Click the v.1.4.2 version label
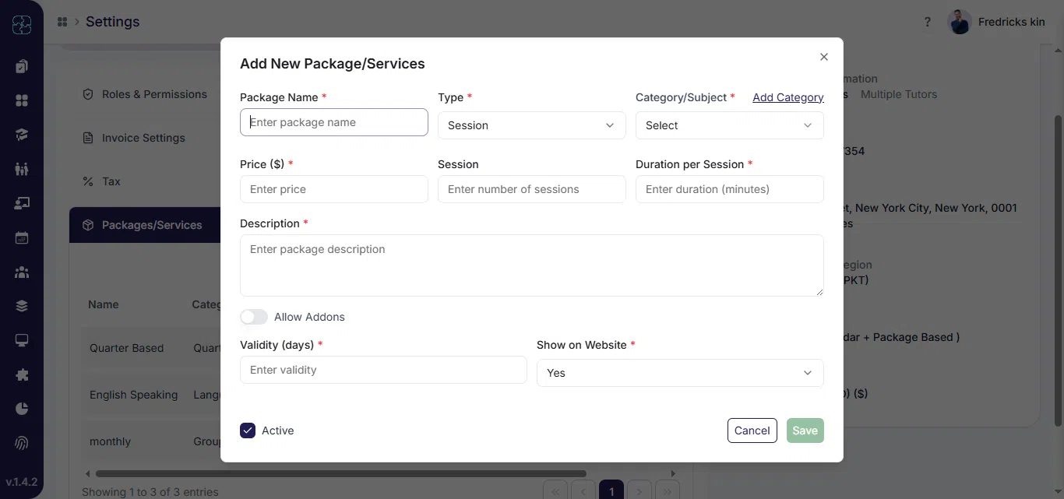1064x499 pixels. [x=22, y=482]
